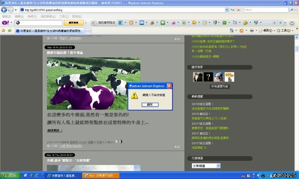This screenshot has height=179, width=299.
Task: Select the blog page browser tab
Action: tap(50, 31)
